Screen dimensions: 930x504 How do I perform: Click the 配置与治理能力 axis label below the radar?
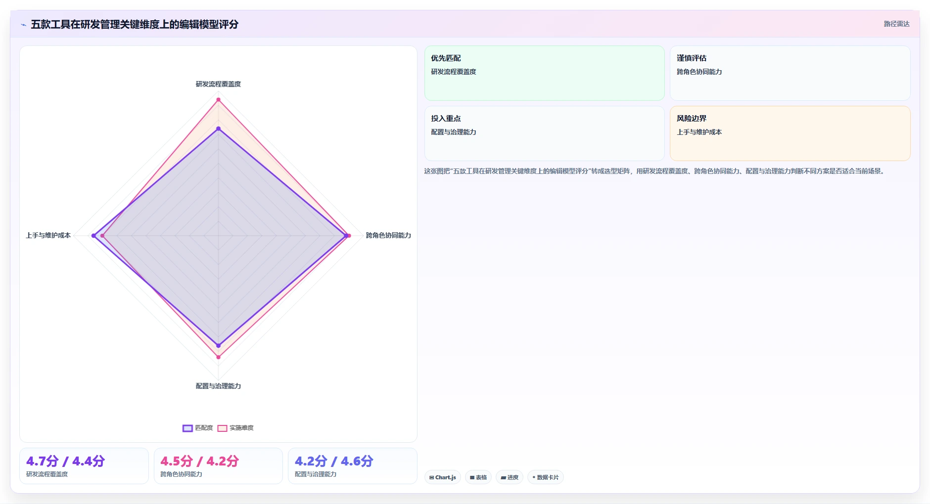218,386
